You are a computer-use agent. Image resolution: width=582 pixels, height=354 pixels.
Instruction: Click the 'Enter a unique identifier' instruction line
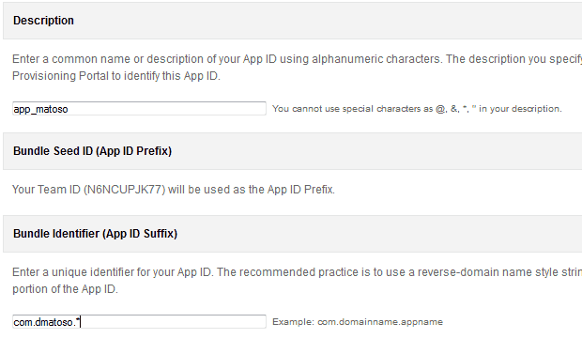tap(297, 272)
